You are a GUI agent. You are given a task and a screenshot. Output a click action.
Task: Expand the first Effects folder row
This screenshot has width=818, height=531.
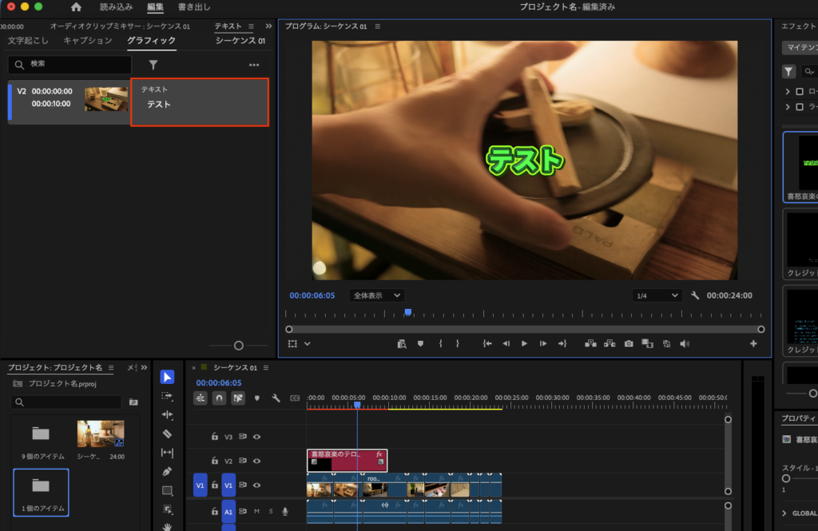787,91
